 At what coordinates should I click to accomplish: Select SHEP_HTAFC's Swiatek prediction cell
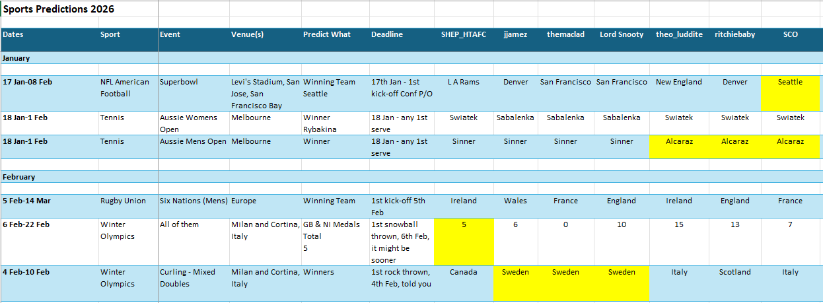[x=464, y=123]
